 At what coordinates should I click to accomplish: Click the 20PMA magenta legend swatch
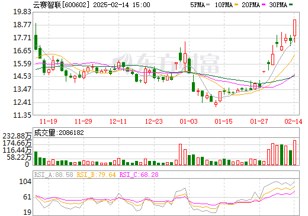264,5
